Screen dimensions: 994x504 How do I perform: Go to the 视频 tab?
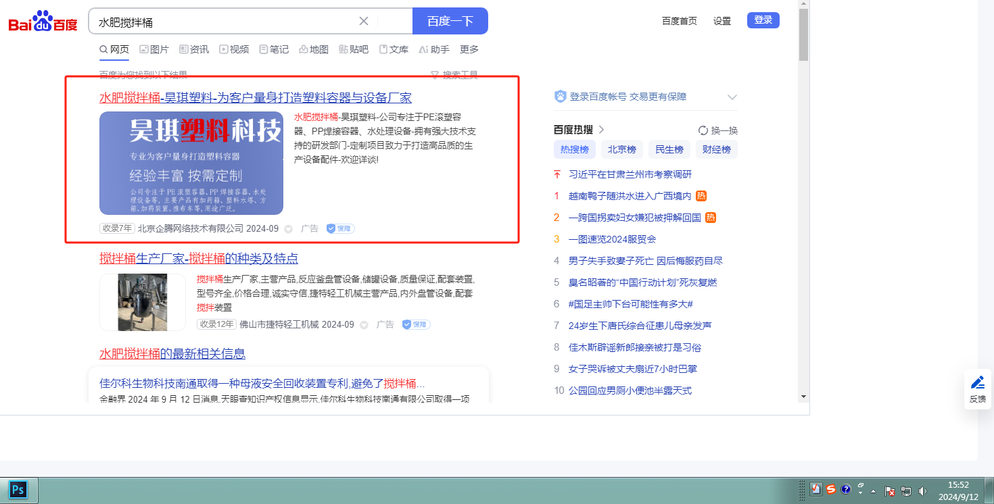click(x=234, y=49)
